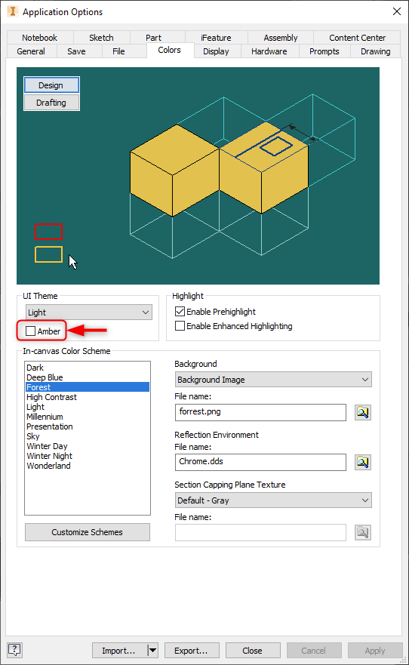Screen dimensions: 409x665
Task: Browse for the reflection environment file
Action: (x=363, y=462)
